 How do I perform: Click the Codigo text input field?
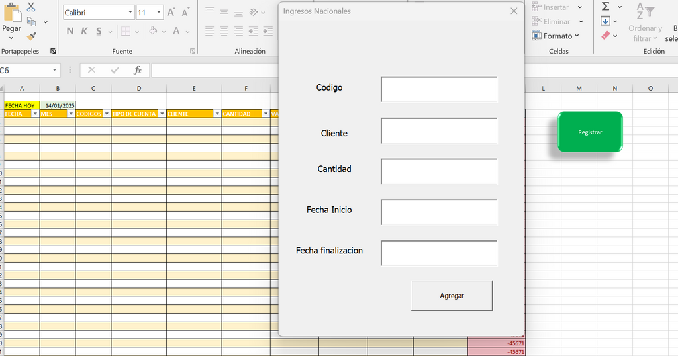(x=439, y=89)
